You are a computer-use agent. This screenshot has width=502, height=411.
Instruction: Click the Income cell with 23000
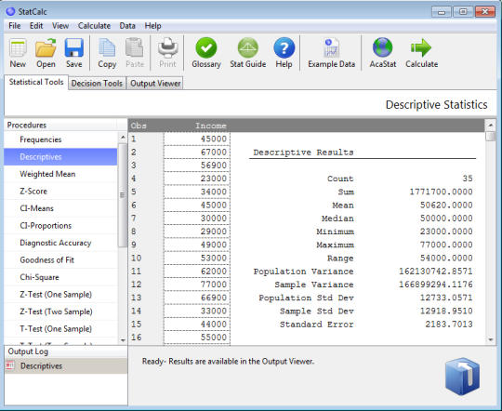pyautogui.click(x=196, y=179)
